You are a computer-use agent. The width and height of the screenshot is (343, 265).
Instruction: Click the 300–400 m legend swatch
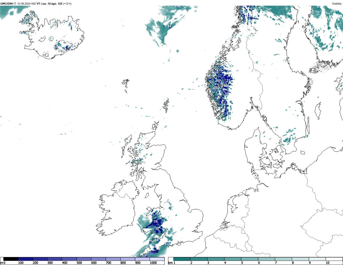point(55,259)
